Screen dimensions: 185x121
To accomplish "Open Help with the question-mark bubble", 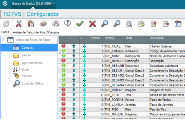I will click(x=67, y=24).
